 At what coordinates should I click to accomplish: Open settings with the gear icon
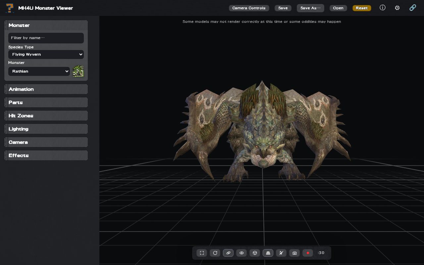397,8
